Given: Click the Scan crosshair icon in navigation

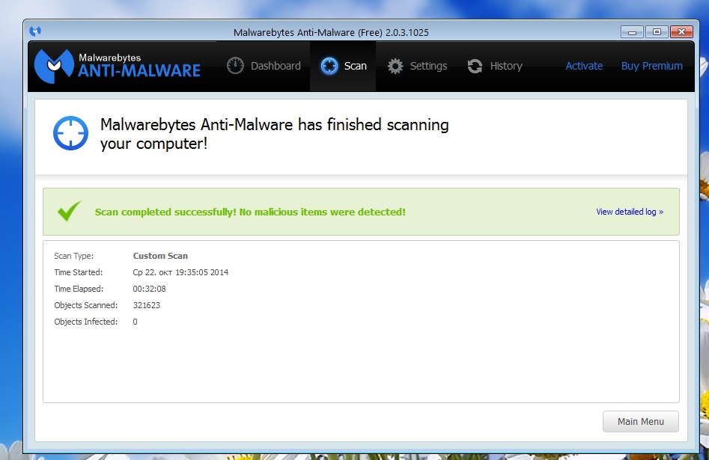Looking at the screenshot, I should tap(329, 66).
